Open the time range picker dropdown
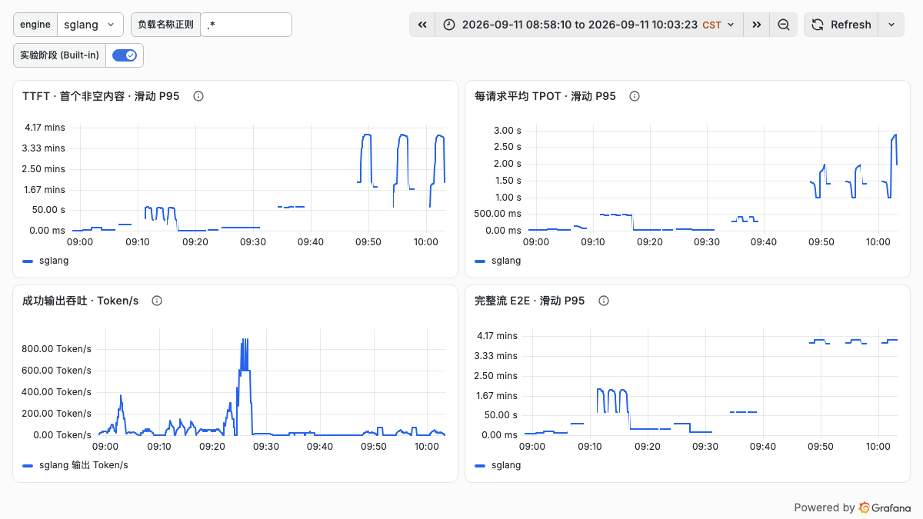This screenshot has height=519, width=923. coord(589,25)
